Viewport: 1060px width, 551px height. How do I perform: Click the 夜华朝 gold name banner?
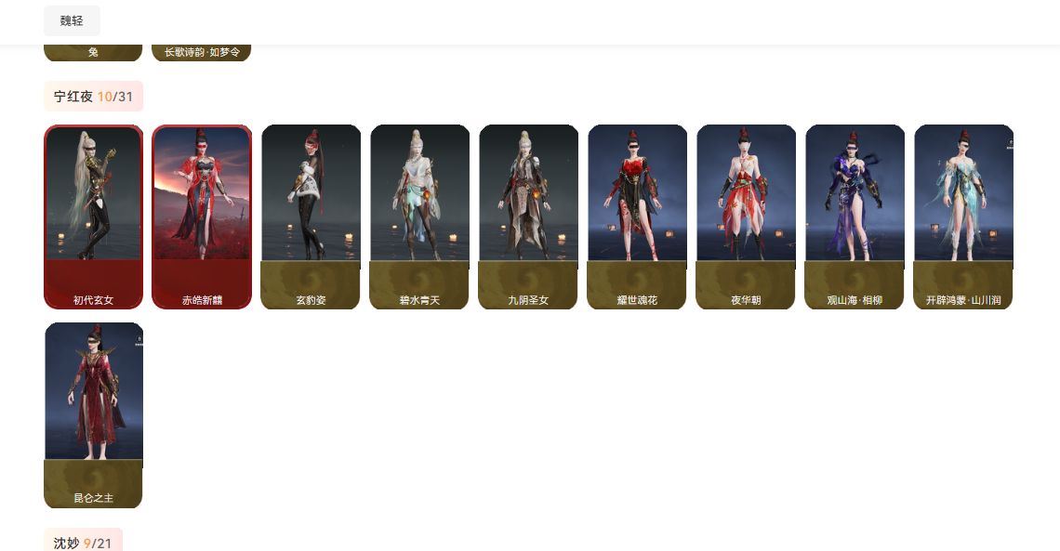point(746,285)
